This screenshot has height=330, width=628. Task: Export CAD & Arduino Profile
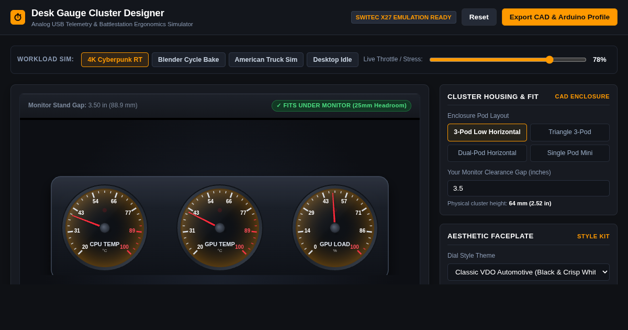click(x=559, y=17)
